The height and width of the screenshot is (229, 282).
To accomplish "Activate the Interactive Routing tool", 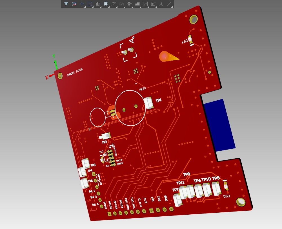I will tap(114, 4).
